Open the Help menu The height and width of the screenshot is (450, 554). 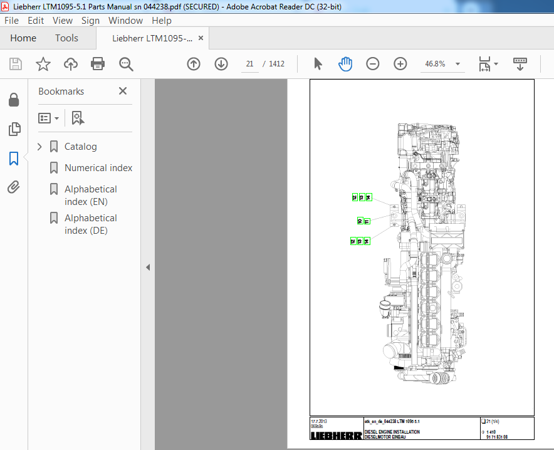[162, 21]
